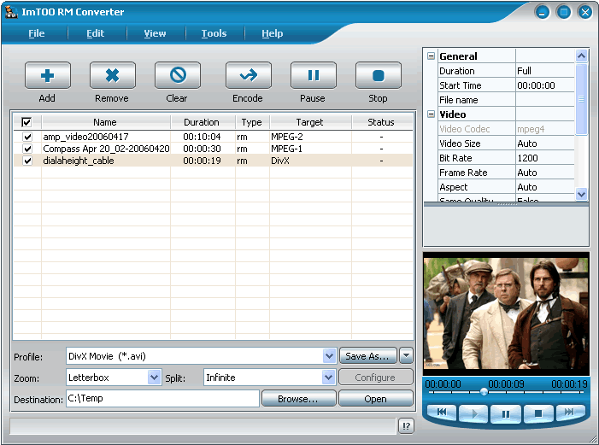Open the Profile dropdown list
The height and width of the screenshot is (445, 599).
click(330, 356)
